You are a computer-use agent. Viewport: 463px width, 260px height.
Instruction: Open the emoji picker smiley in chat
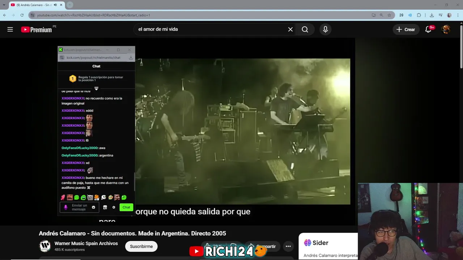(x=93, y=207)
